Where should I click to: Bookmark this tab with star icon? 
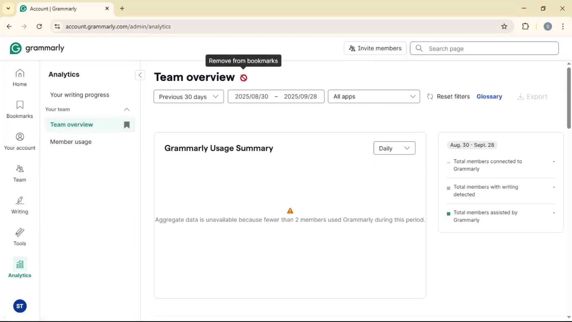click(x=504, y=27)
